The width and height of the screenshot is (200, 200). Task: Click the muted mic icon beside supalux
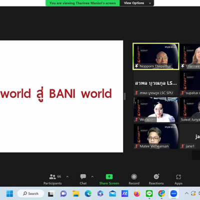(183, 93)
